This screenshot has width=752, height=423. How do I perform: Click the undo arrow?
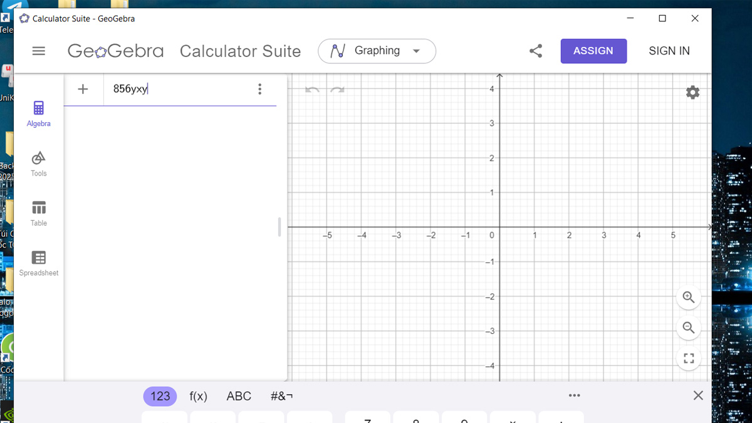pos(313,90)
